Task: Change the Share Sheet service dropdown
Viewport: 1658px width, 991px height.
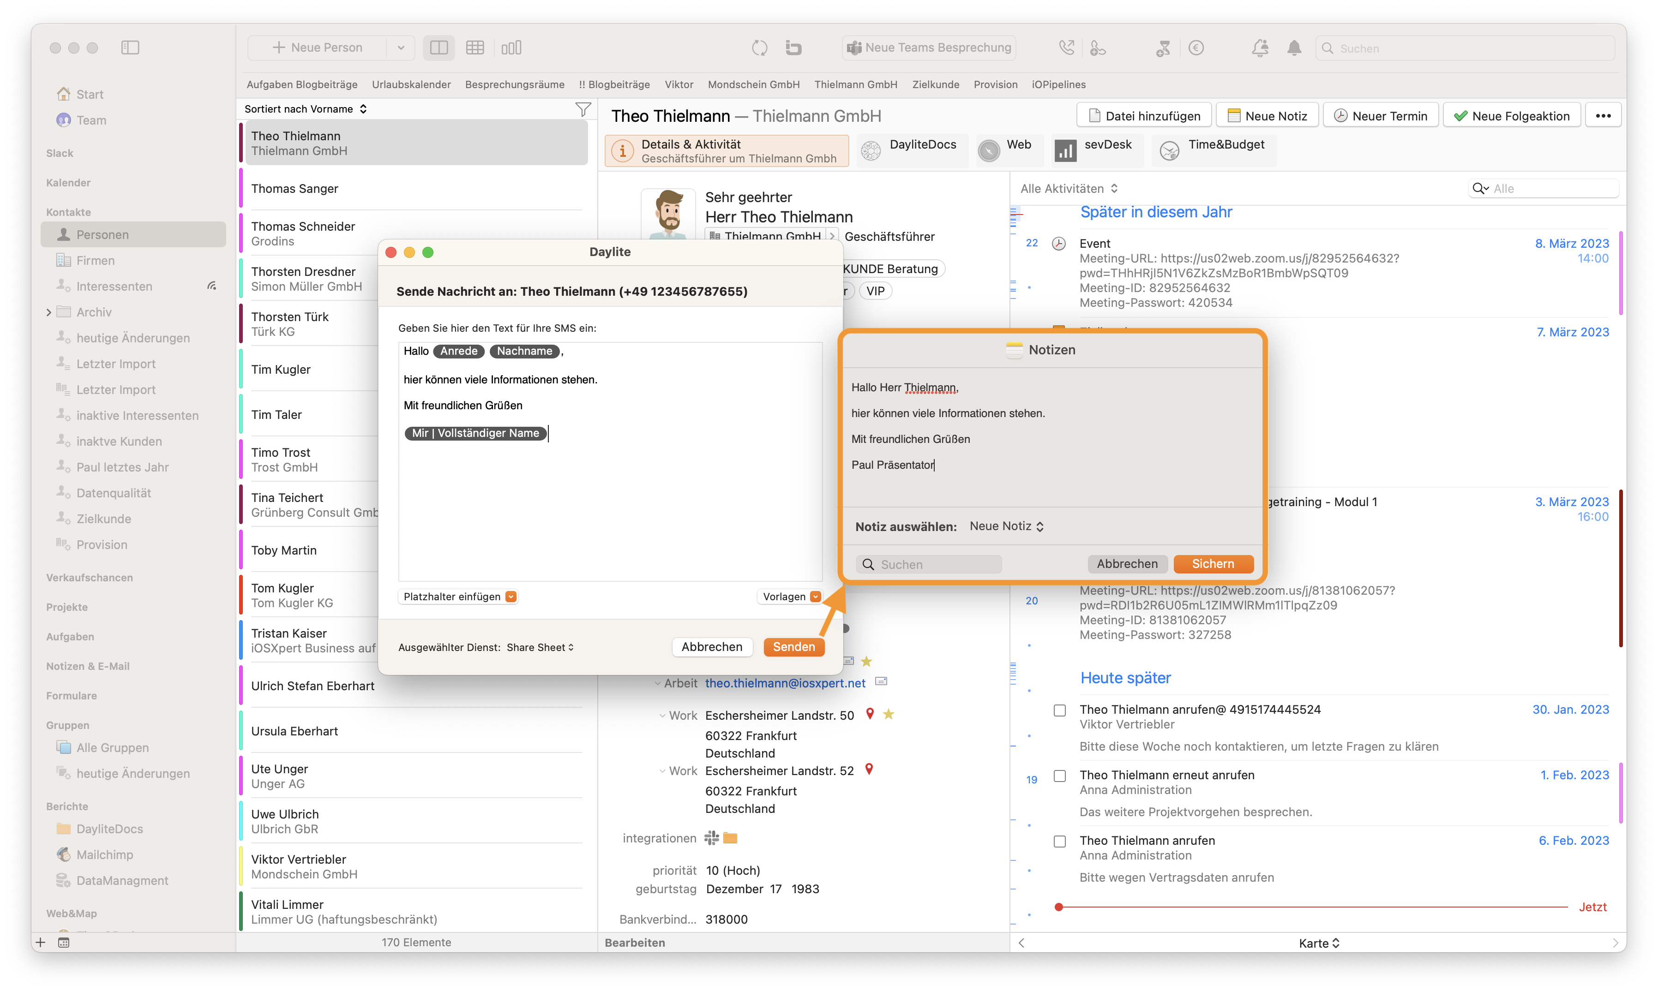Action: [540, 647]
